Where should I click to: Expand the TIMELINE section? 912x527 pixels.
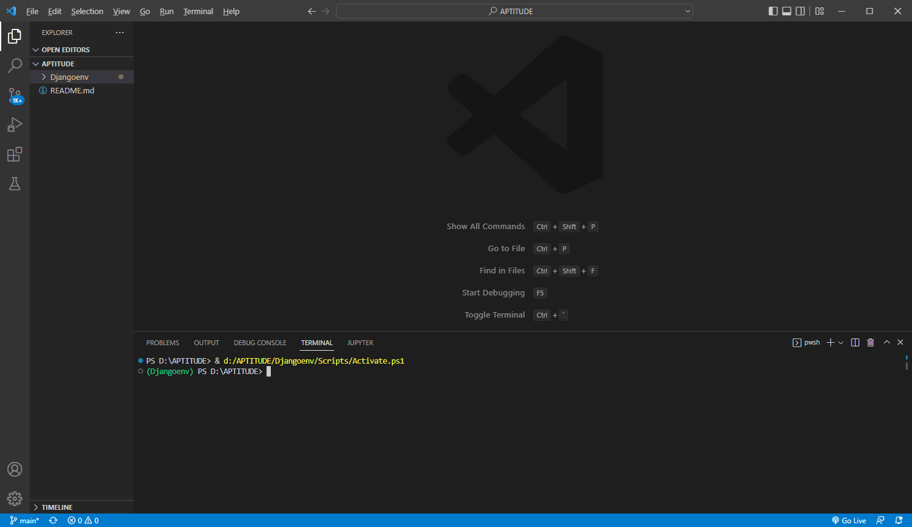tap(82, 507)
